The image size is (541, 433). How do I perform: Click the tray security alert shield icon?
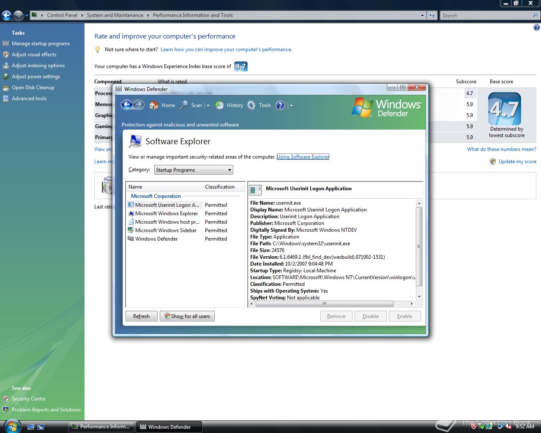coord(474,427)
